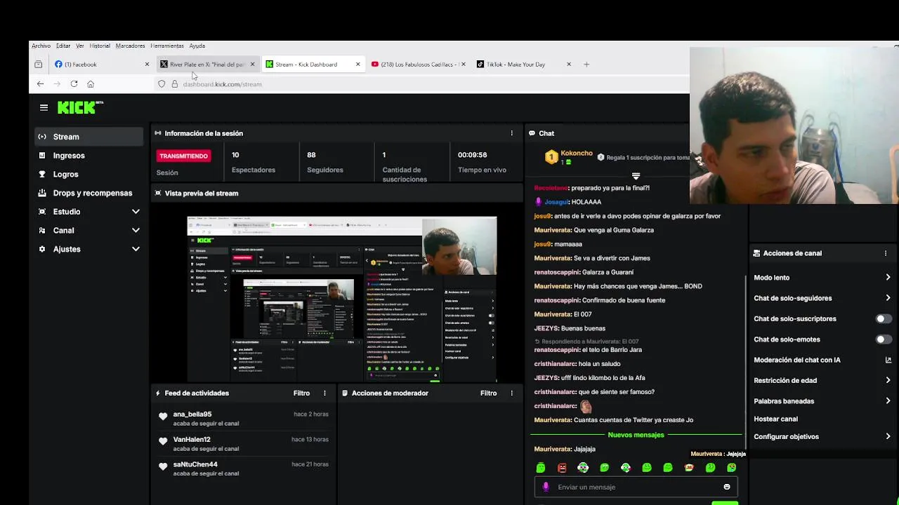Open the emoji picker in message box

727,487
